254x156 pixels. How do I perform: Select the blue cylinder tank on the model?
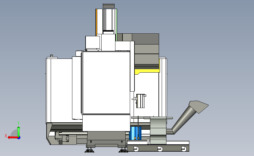(x=135, y=133)
